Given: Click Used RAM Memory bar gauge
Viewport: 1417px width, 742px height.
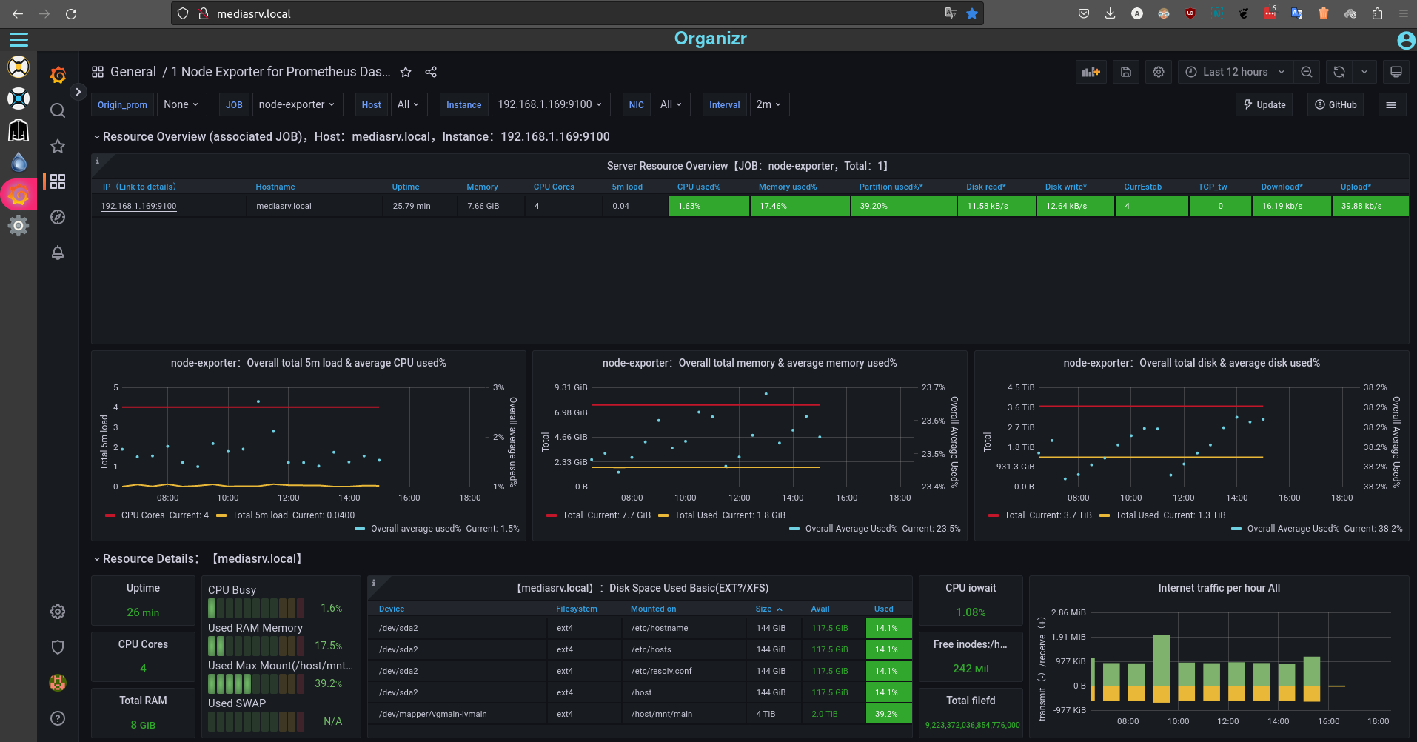Looking at the screenshot, I should click(x=255, y=646).
